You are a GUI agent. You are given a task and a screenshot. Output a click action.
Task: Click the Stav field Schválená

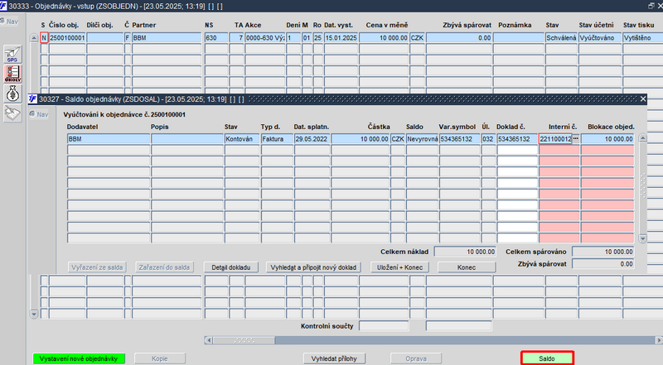pyautogui.click(x=561, y=37)
